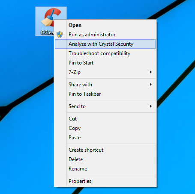
Task: Expand the Share with submenu arrow
Action: [x=151, y=85]
